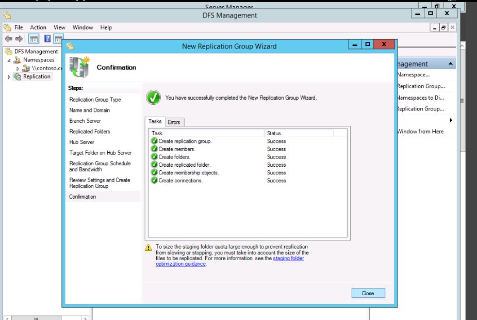The height and width of the screenshot is (320, 477).
Task: Expand the \\contoso namespace node
Action: tap(19, 68)
